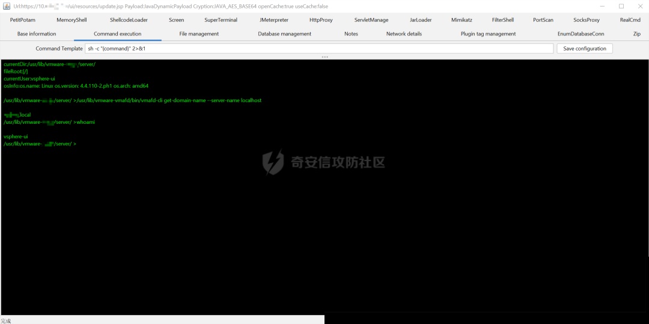Click the Save configuration button

pyautogui.click(x=585, y=49)
